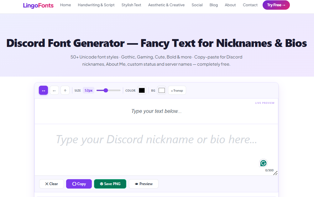Screen dimensions: 314x197
Task: Focus the Discord nickname text input
Action: click(156, 150)
